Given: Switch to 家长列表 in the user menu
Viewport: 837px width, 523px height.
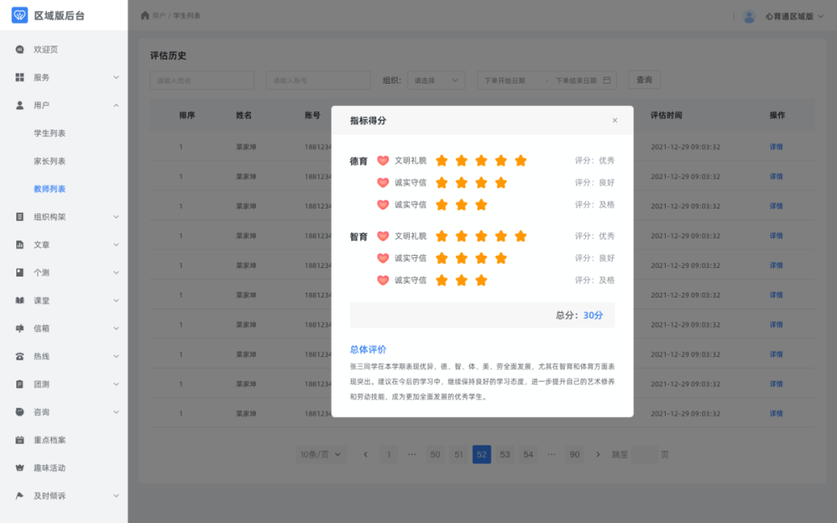Looking at the screenshot, I should pos(51,160).
